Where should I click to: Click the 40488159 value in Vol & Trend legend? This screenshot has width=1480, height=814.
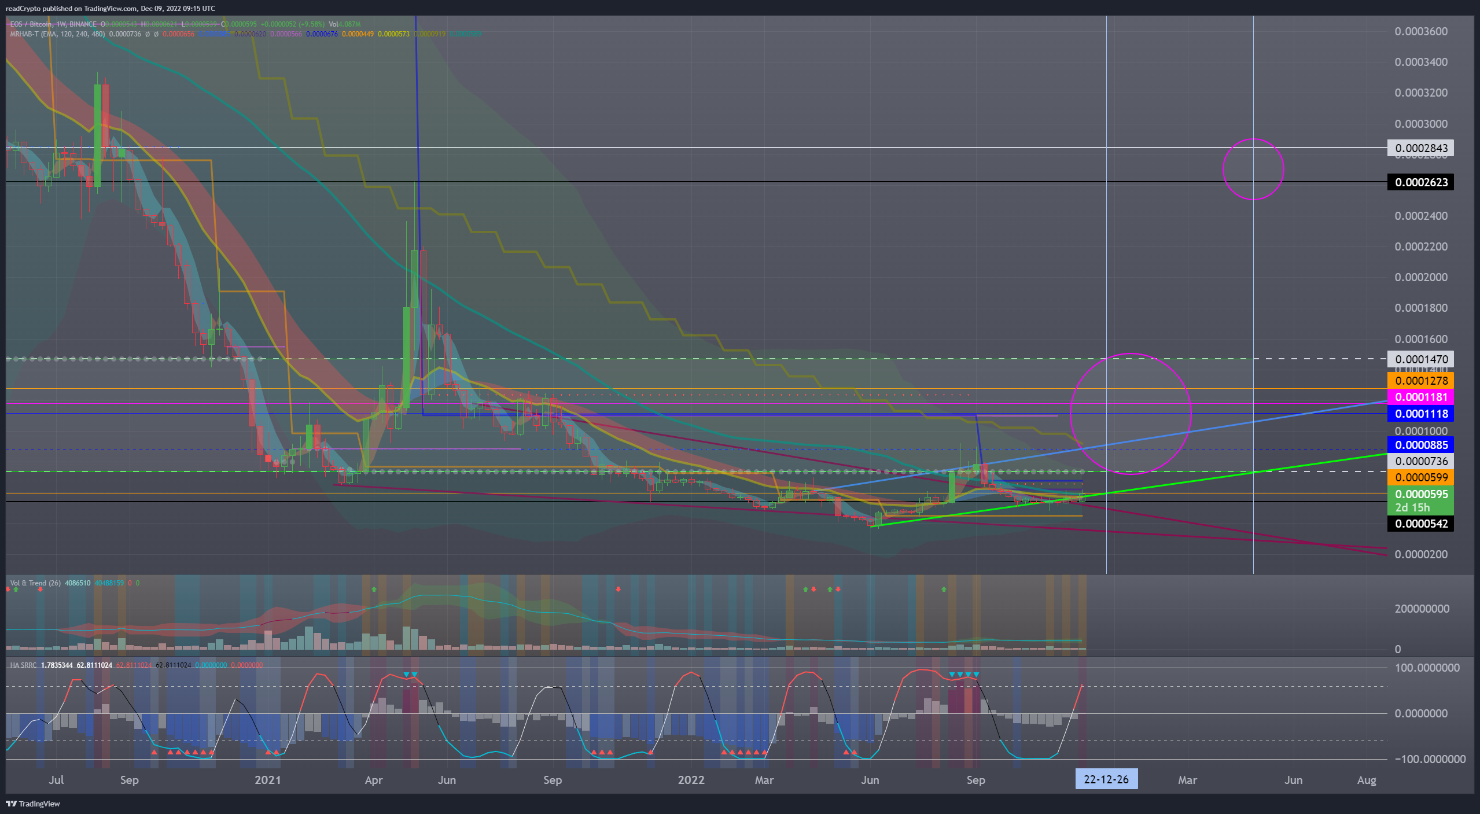109,583
